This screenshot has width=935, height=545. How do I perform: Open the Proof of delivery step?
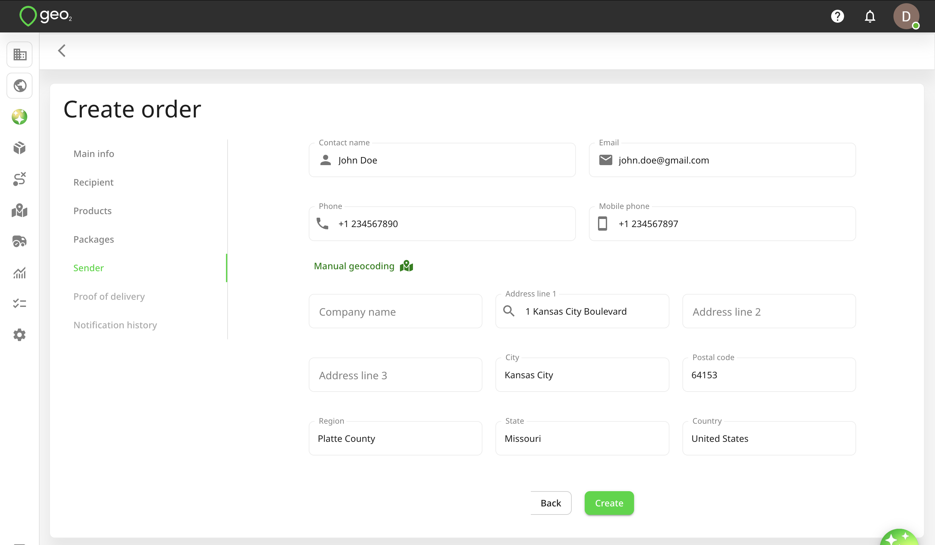109,296
